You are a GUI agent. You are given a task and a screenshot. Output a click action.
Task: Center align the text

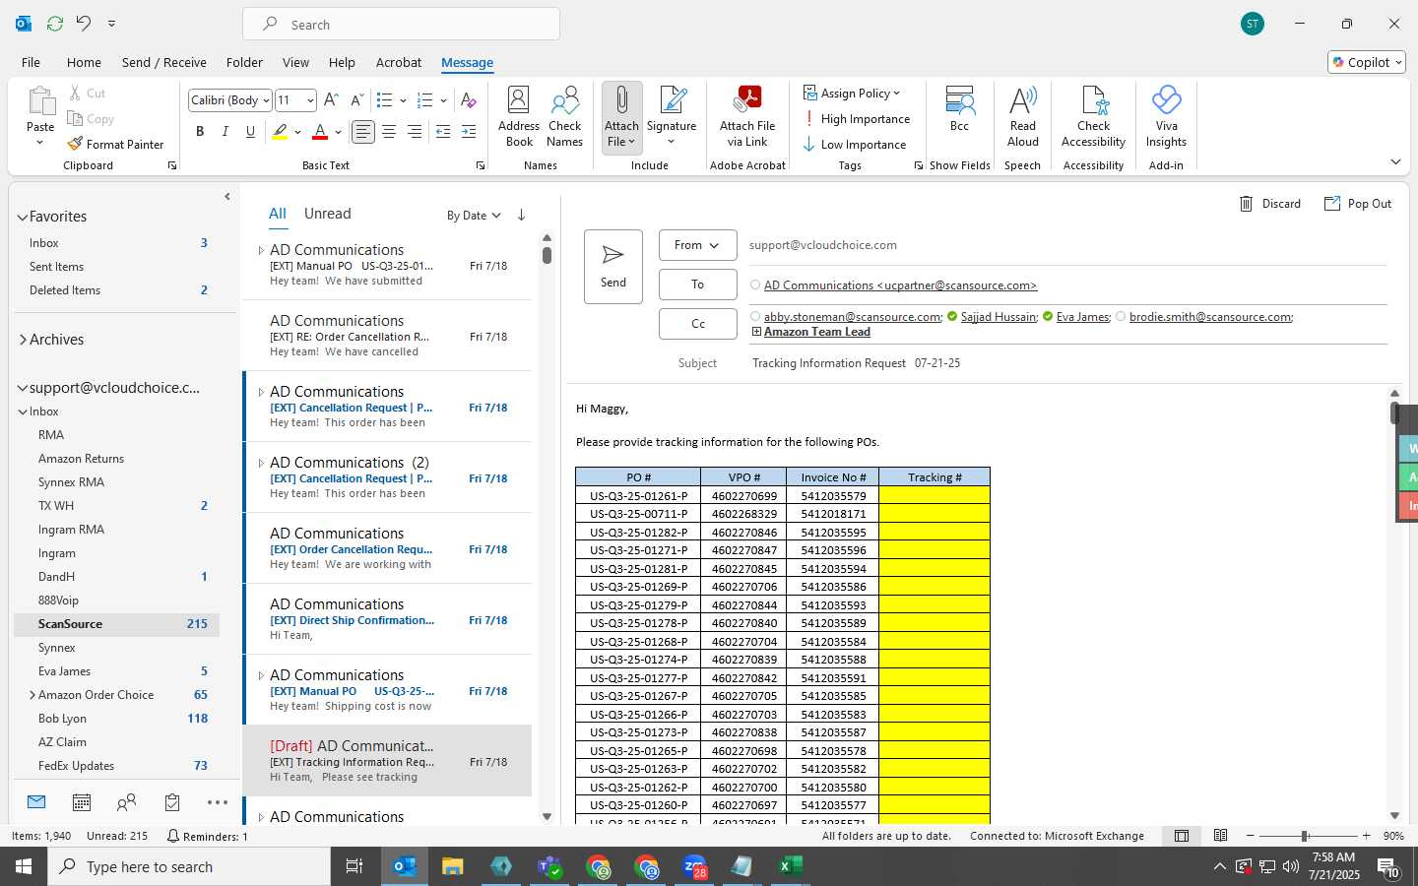pyautogui.click(x=389, y=131)
